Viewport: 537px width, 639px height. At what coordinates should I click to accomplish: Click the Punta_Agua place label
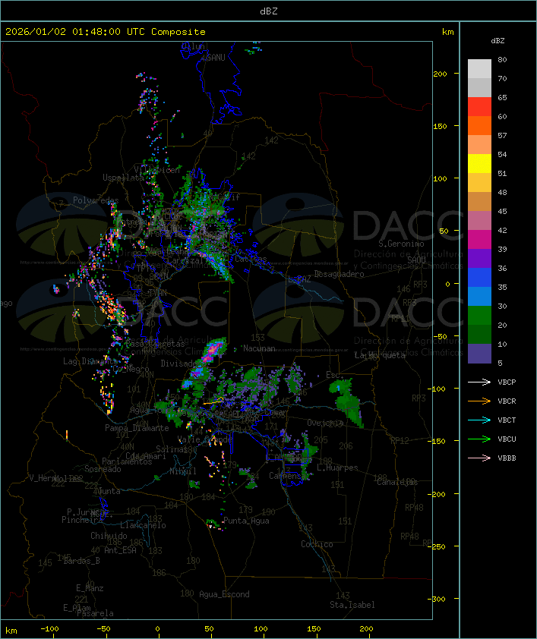click(246, 521)
